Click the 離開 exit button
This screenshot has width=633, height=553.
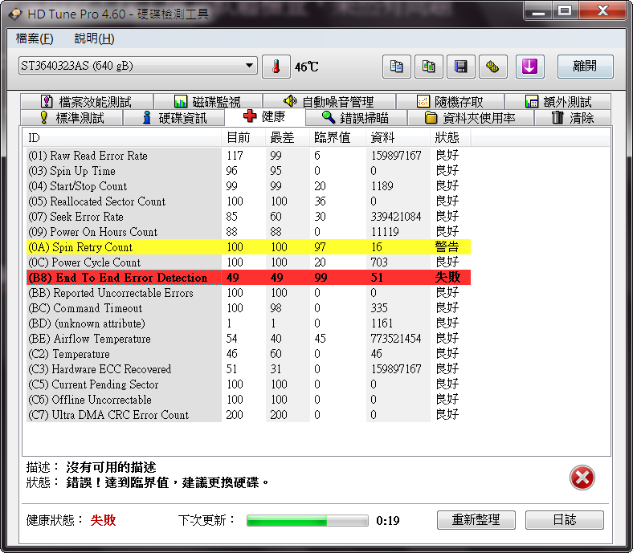(585, 67)
